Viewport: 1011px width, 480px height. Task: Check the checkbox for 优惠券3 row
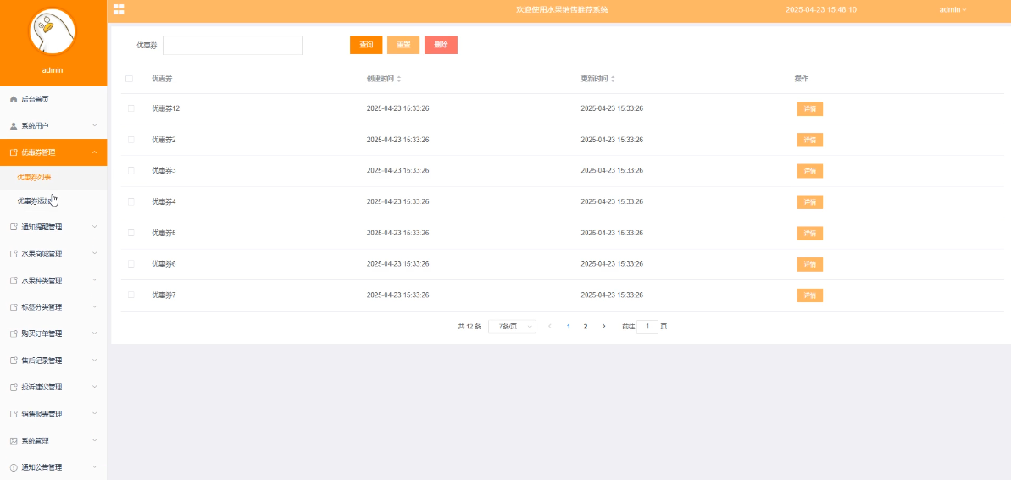(131, 170)
